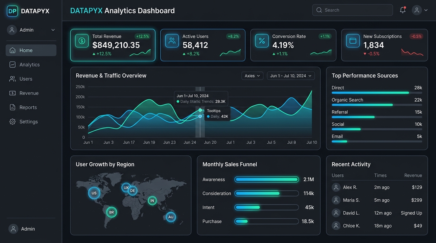Click the Email 5k source value
This screenshot has height=243, width=436.
click(419, 136)
